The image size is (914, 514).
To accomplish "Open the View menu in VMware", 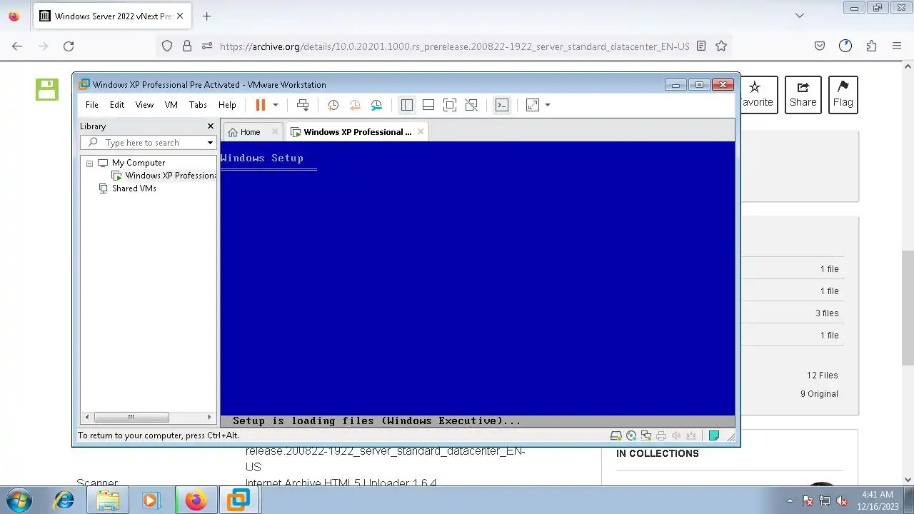I will click(x=144, y=105).
